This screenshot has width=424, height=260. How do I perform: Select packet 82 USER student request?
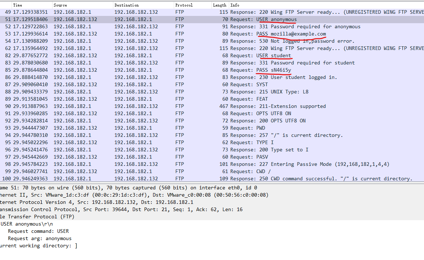(212, 55)
